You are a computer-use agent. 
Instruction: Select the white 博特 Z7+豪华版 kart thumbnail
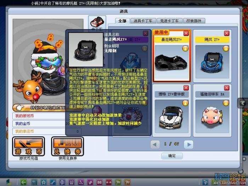coord(171,117)
